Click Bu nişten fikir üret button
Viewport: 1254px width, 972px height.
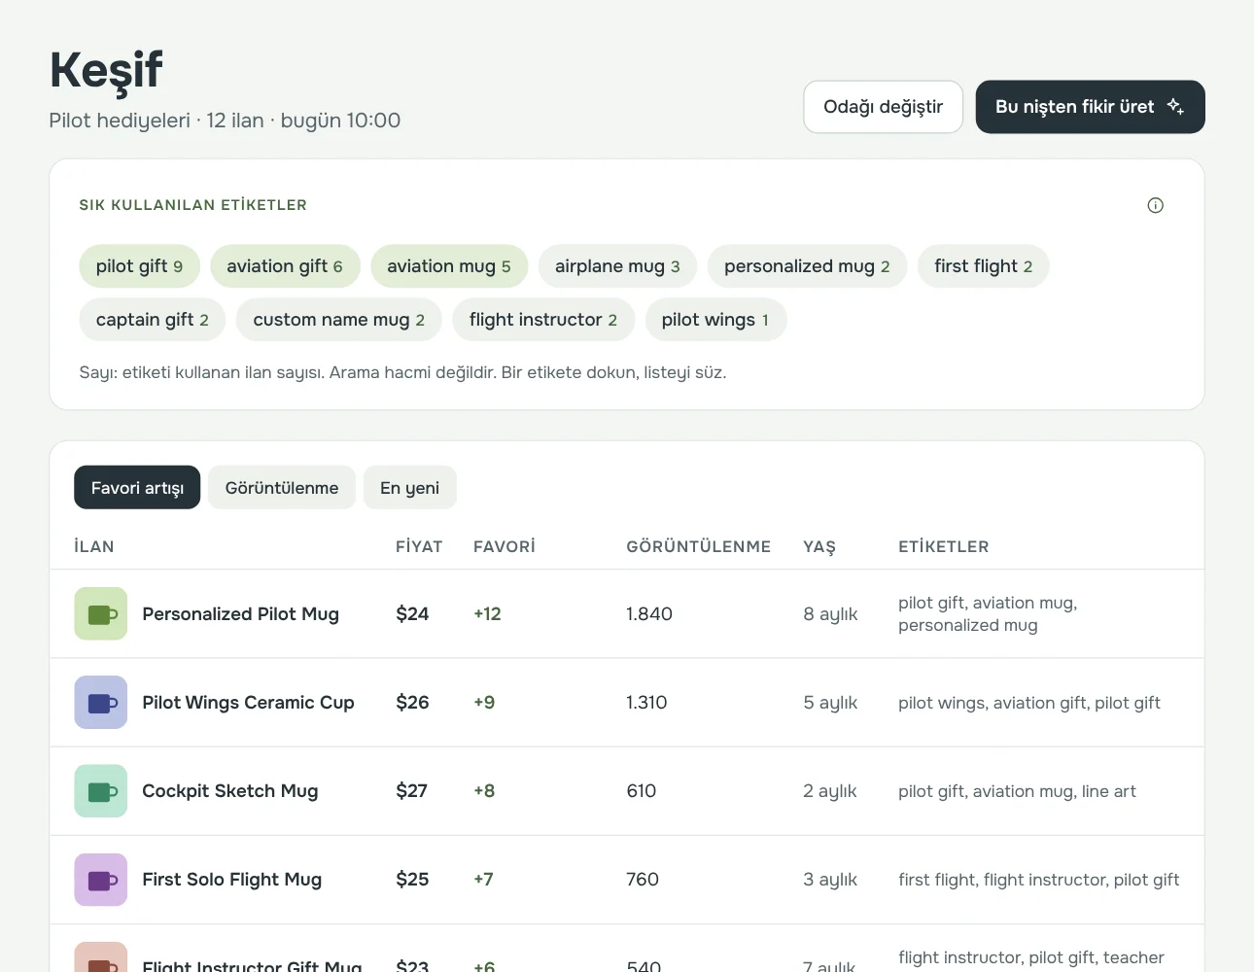1090,107
